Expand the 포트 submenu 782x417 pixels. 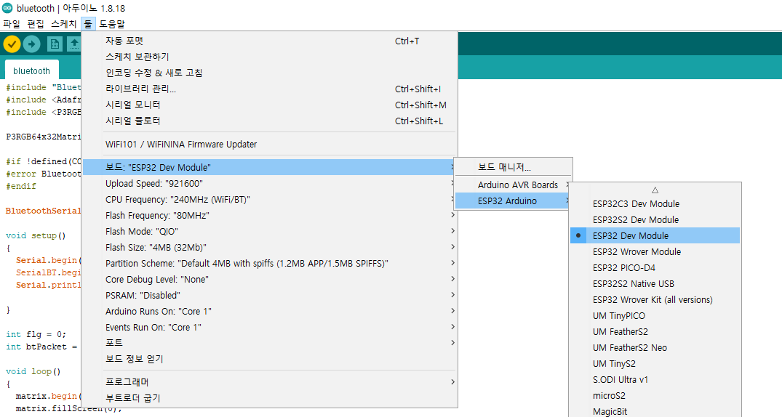click(x=269, y=343)
